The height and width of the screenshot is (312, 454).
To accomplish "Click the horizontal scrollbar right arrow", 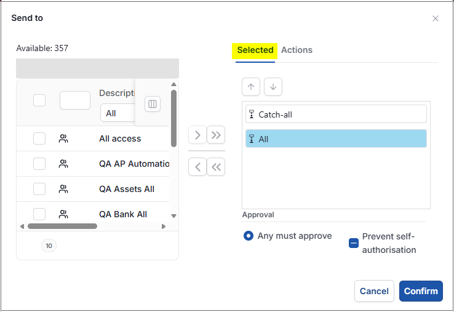I will click(x=164, y=226).
